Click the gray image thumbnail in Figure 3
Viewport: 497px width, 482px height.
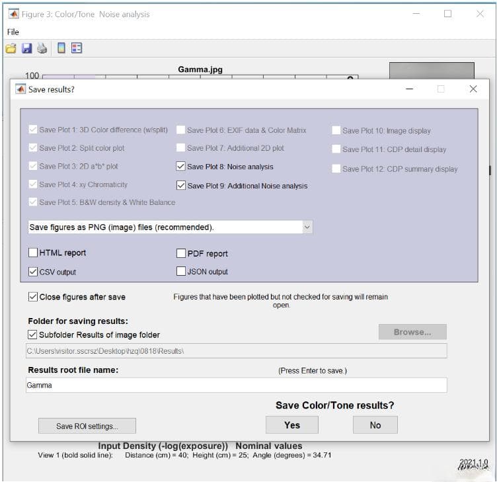[432, 70]
